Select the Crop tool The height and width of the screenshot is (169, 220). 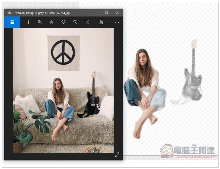87,22
